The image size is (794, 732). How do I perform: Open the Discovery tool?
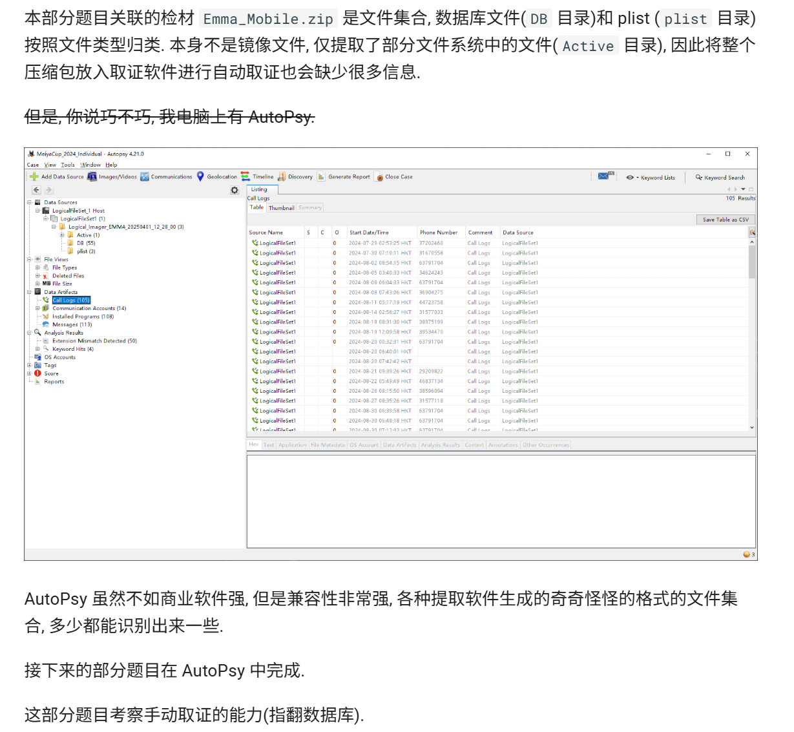[x=282, y=176]
